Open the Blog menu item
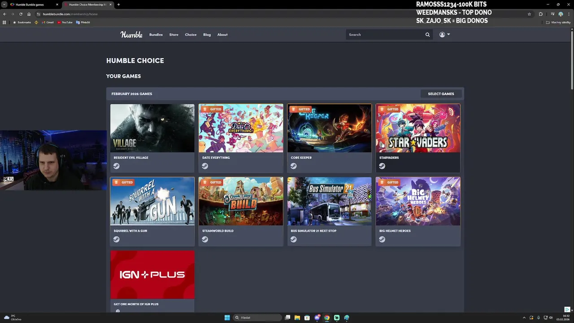Screen dimensions: 574x323 click(207, 35)
